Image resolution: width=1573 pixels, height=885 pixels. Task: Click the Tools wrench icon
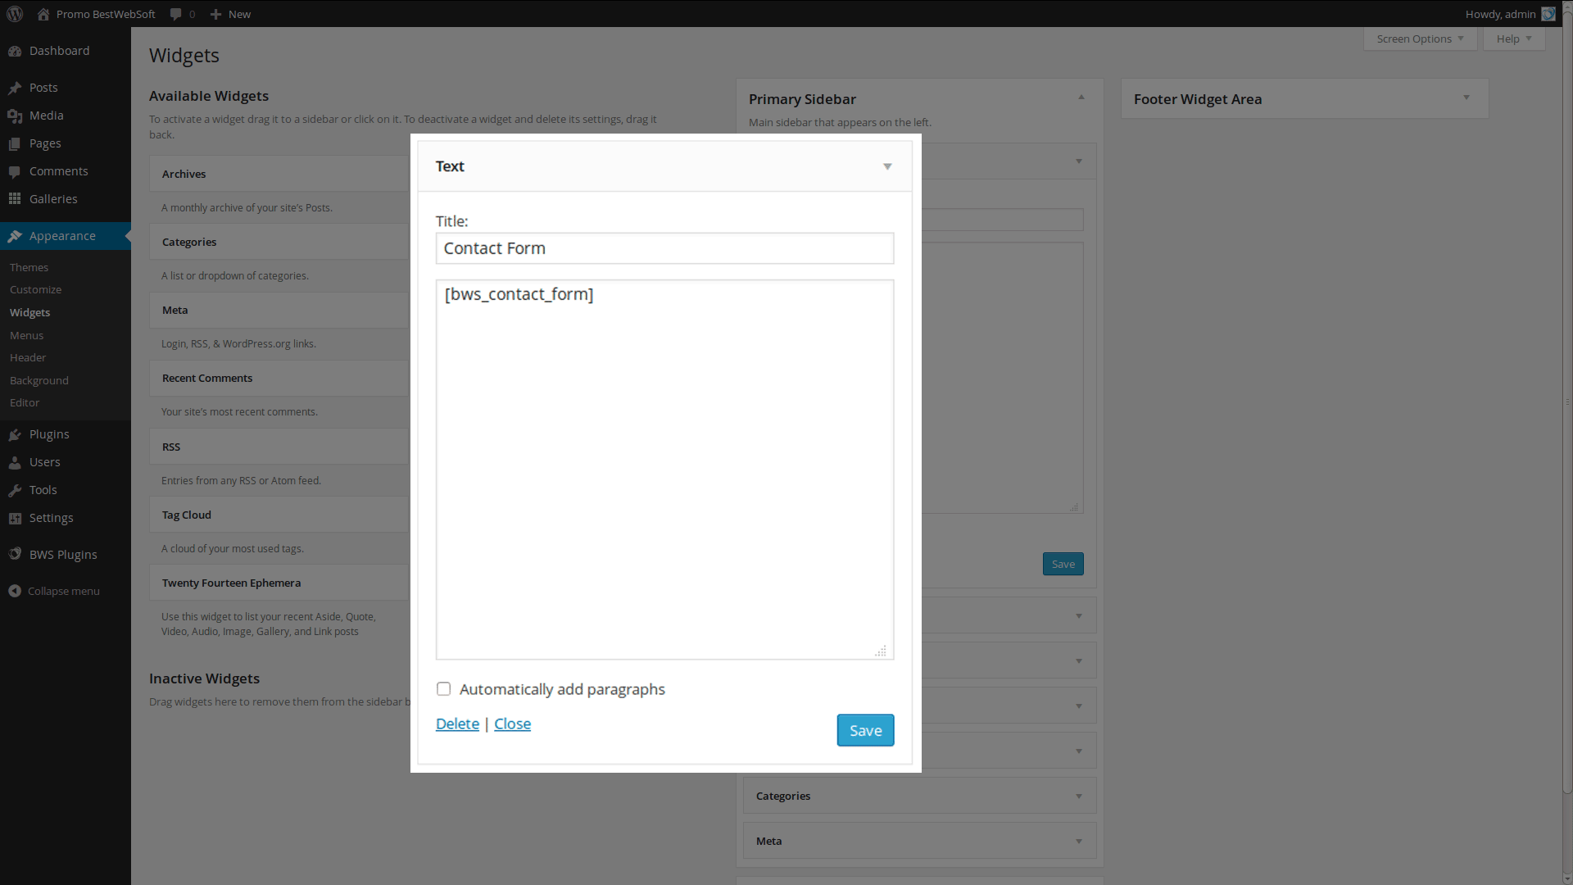(15, 490)
